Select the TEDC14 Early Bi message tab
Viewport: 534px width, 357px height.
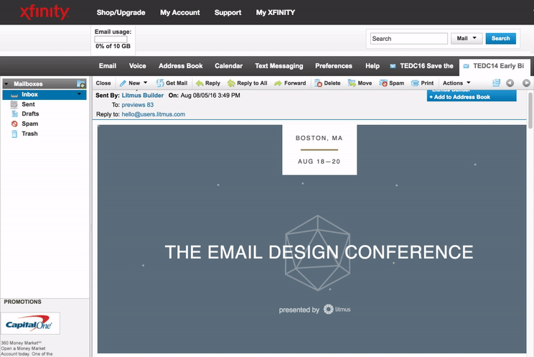(x=495, y=68)
